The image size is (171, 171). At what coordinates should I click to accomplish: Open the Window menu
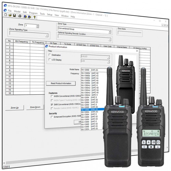pos(65,16)
